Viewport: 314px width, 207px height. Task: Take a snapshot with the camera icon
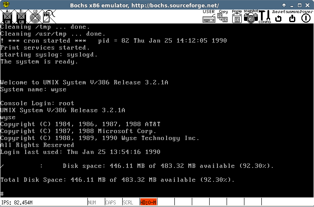tap(251, 16)
